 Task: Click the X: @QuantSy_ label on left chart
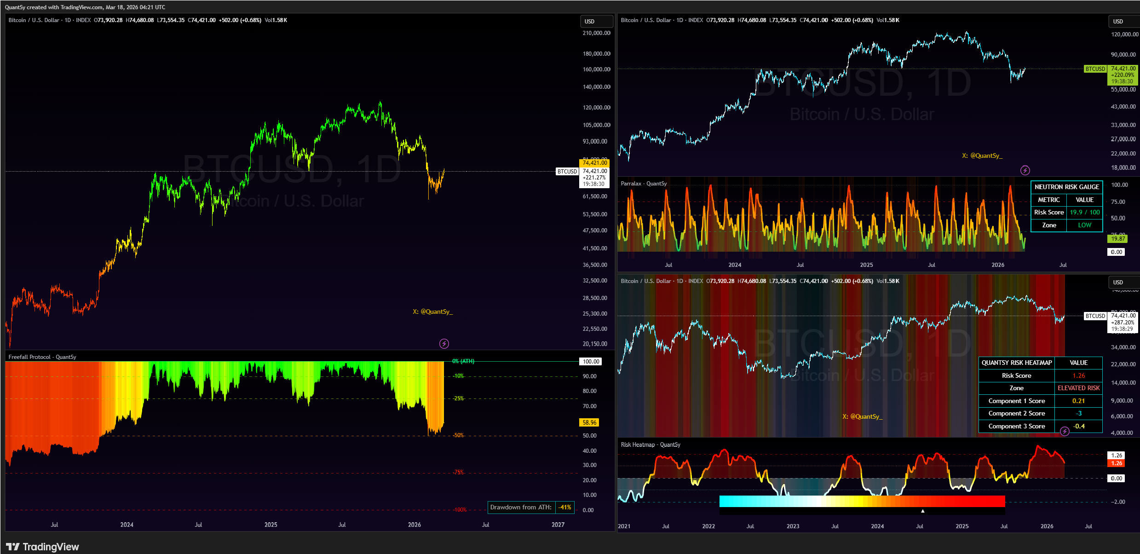tap(432, 312)
